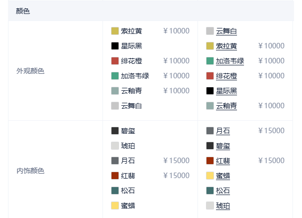Click the 内饰颜色 row label
The height and width of the screenshot is (218, 302).
click(30, 171)
